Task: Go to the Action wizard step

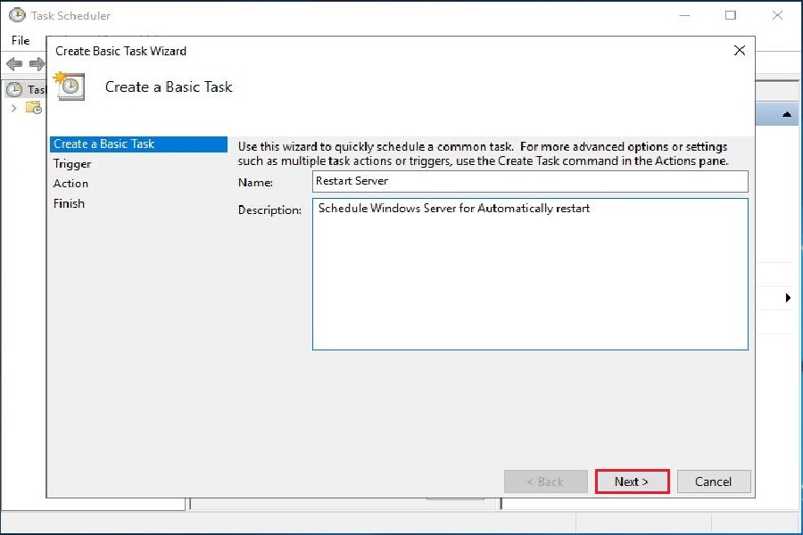Action: 70,184
